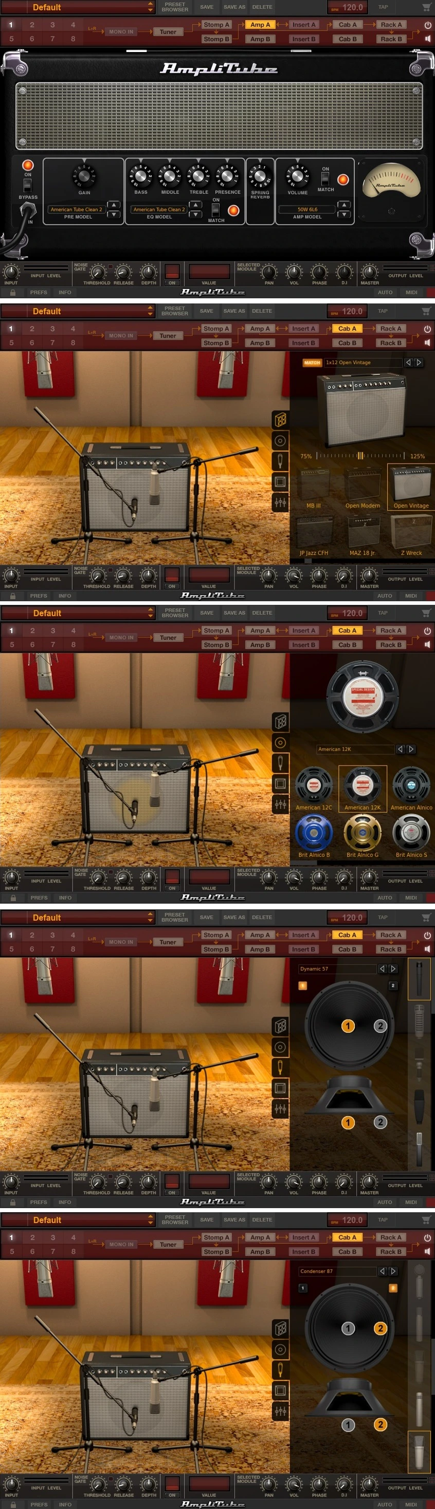Select side-view speaker position 2 on the Condenser 87 screen

coord(380,1424)
